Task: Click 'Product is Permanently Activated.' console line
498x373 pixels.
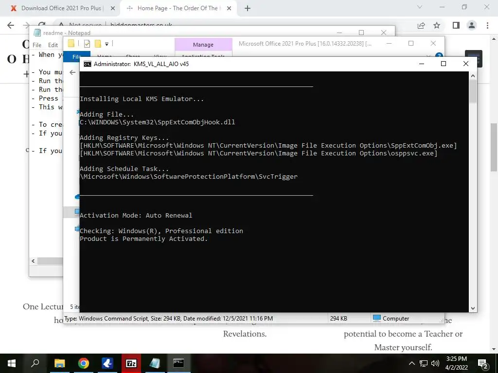Action: (143, 239)
